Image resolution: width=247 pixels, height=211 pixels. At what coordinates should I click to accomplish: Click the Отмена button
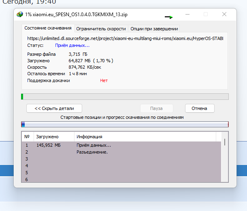click(200, 108)
